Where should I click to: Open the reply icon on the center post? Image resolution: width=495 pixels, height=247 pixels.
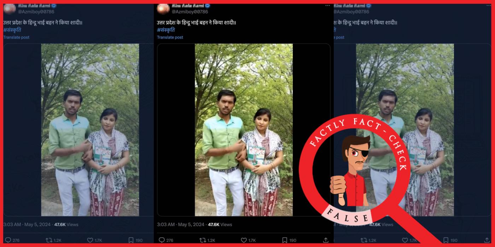point(162,240)
